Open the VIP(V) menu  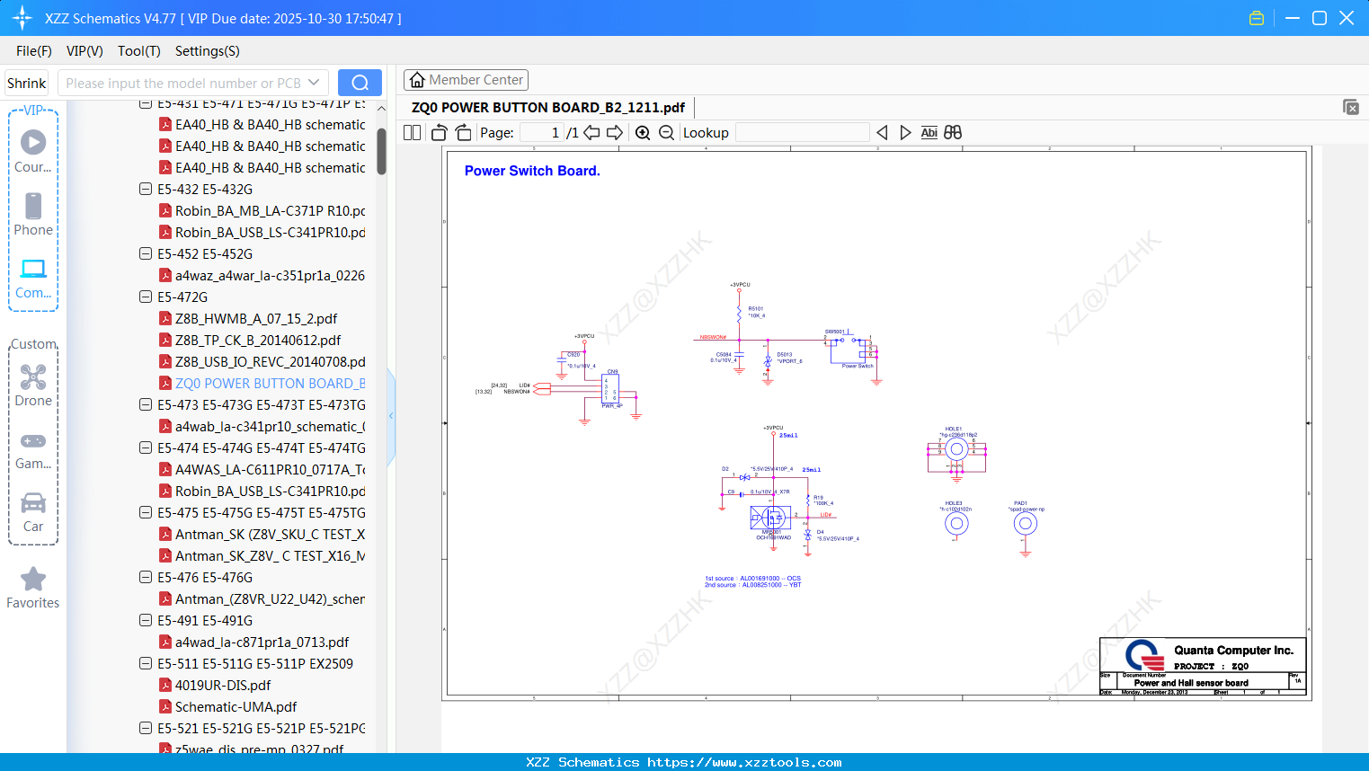coord(84,51)
